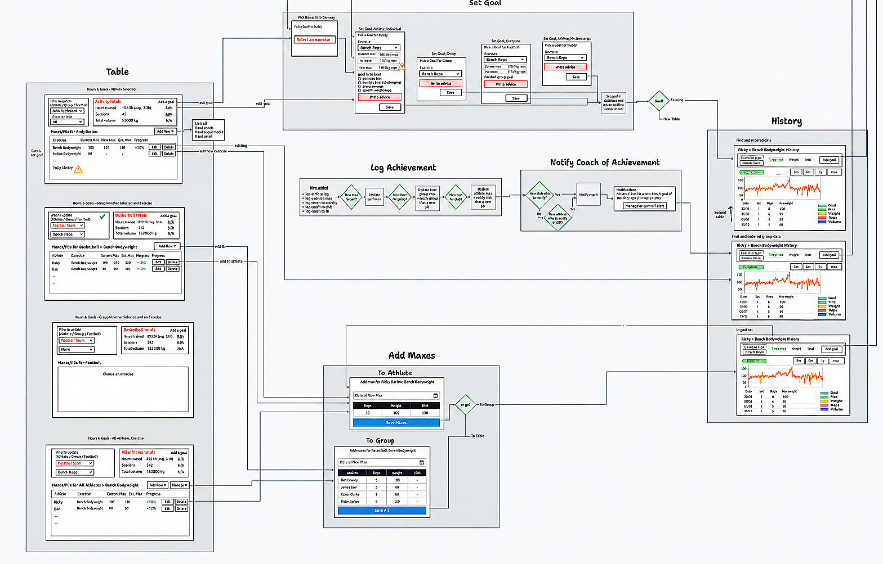The image size is (883, 564).
Task: Click 'Volume' legend swatch in top History chart
Action: pyautogui.click(x=823, y=222)
